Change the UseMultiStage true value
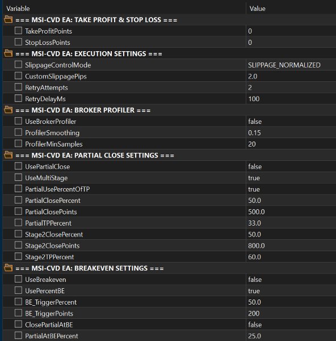Viewport: 336px width, 341px height. (254, 178)
